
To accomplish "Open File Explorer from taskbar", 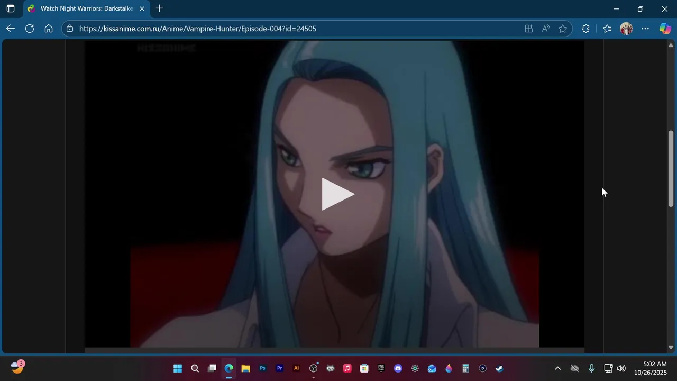I will click(x=245, y=368).
